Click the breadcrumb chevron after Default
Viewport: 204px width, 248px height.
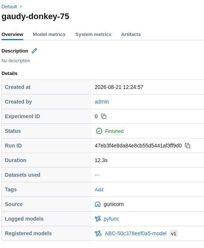coord(21,7)
